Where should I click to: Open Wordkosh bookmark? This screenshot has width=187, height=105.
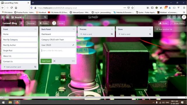point(41,12)
